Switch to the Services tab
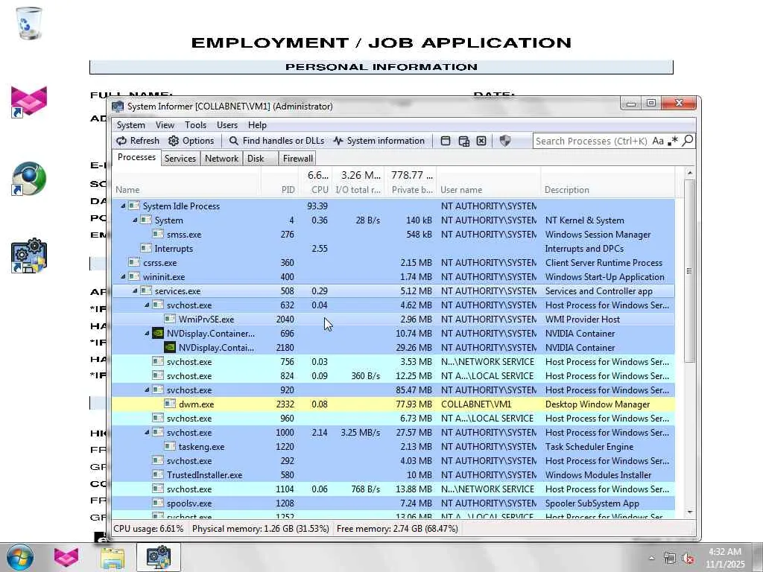Image resolution: width=763 pixels, height=572 pixels. pos(180,159)
